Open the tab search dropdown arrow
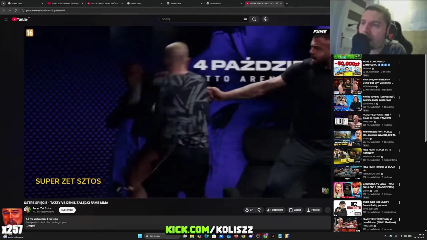Image resolution: width=427 pixels, height=240 pixels. pos(3,3)
